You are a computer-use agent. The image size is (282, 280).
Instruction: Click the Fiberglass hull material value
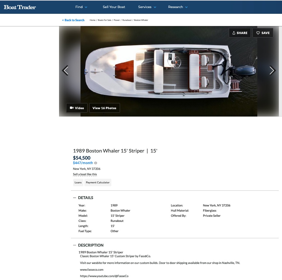coord(209,211)
